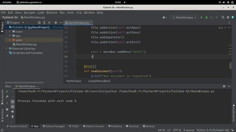Go to next highlighted error arrow
This screenshot has height=132, width=236.
[229, 28]
